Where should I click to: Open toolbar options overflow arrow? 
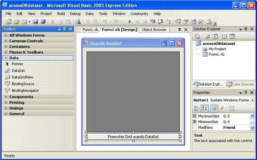pos(215,23)
